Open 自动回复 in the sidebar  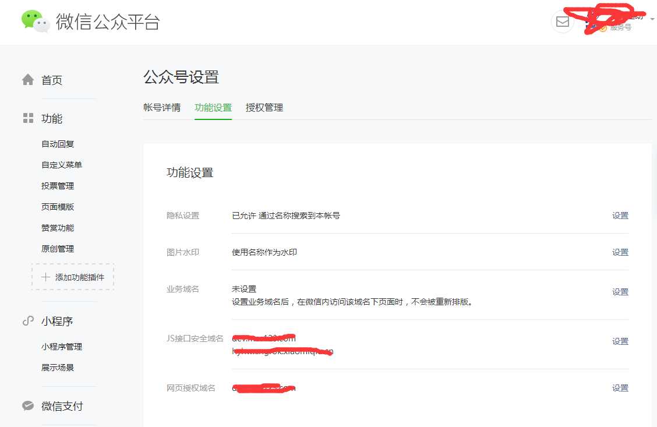pyautogui.click(x=58, y=144)
